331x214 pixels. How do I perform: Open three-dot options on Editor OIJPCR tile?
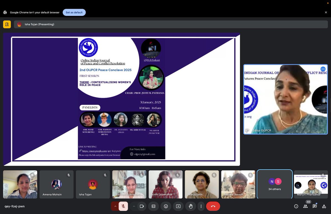323,69
